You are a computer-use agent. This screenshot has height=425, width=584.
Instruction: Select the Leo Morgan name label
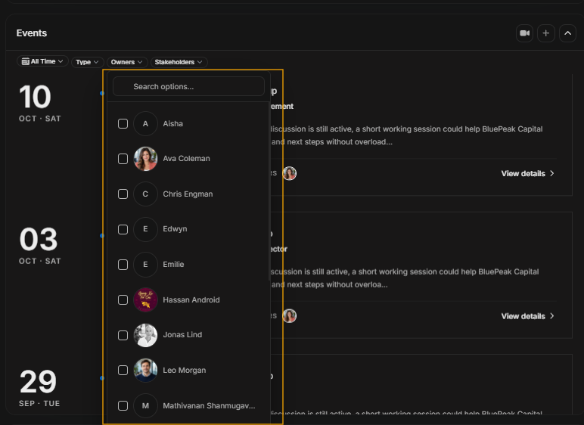(184, 371)
